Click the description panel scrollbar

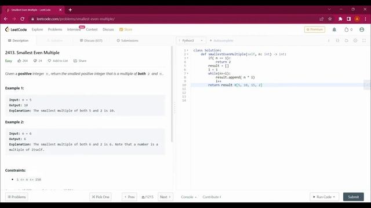point(172,94)
